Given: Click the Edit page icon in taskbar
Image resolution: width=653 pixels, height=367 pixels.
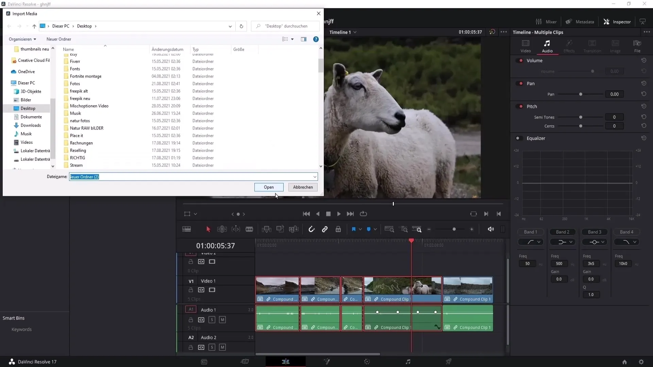Looking at the screenshot, I should pos(286,362).
